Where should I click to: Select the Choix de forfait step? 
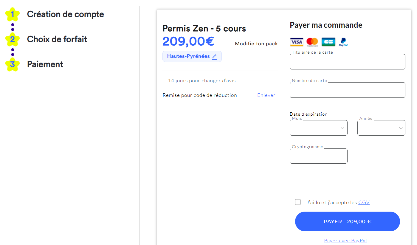click(57, 39)
